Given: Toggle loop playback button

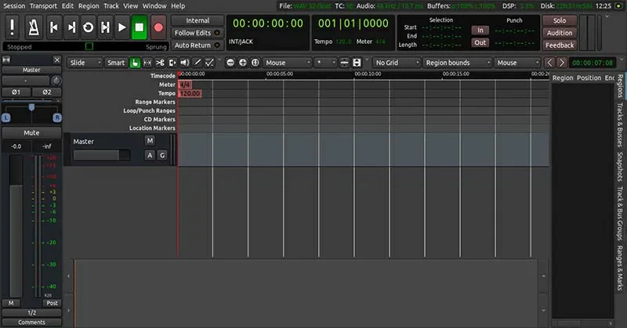Looking at the screenshot, I should pyautogui.click(x=88, y=27).
